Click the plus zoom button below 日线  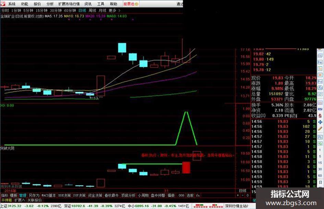(238, 195)
